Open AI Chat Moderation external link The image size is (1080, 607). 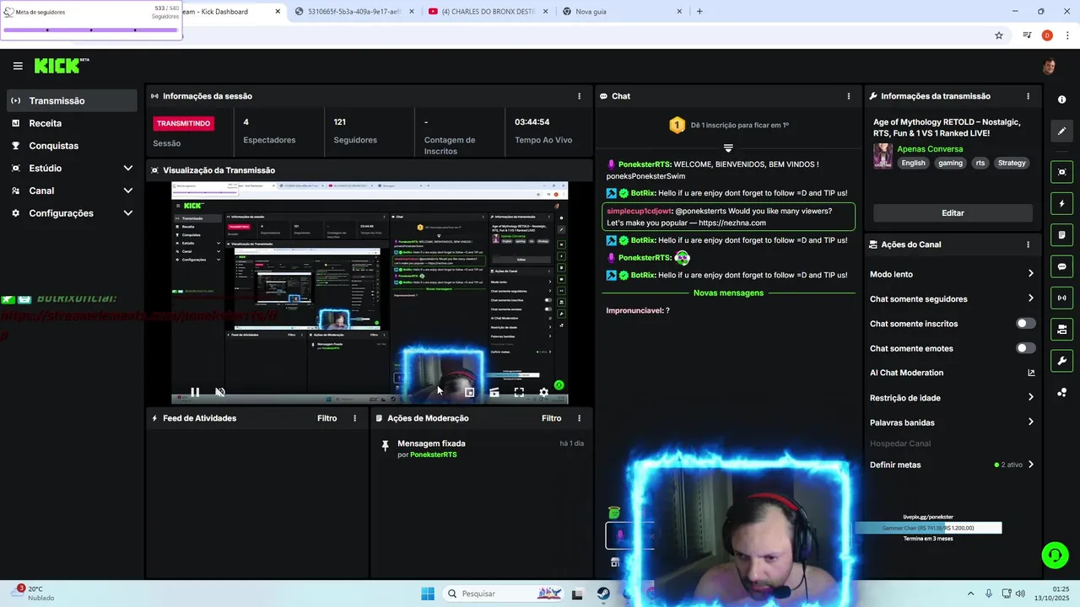[1030, 373]
